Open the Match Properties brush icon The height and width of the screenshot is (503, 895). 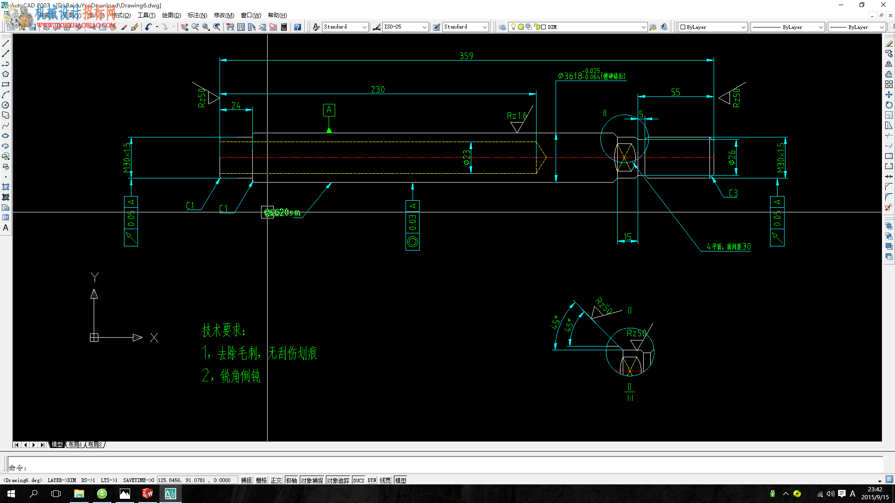click(x=124, y=27)
